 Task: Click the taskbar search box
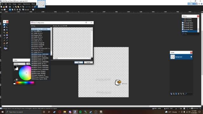pos(23,112)
